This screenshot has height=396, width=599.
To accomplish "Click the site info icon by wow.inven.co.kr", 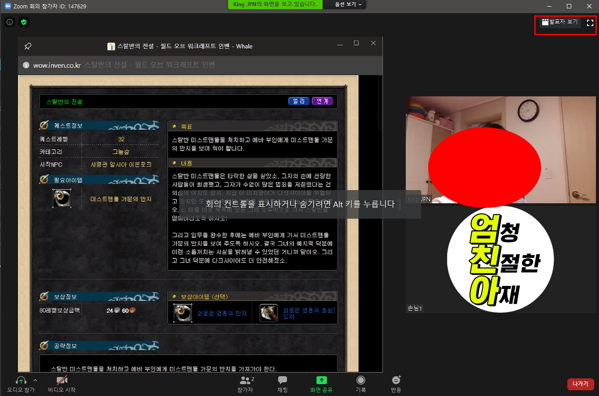I will click(26, 65).
